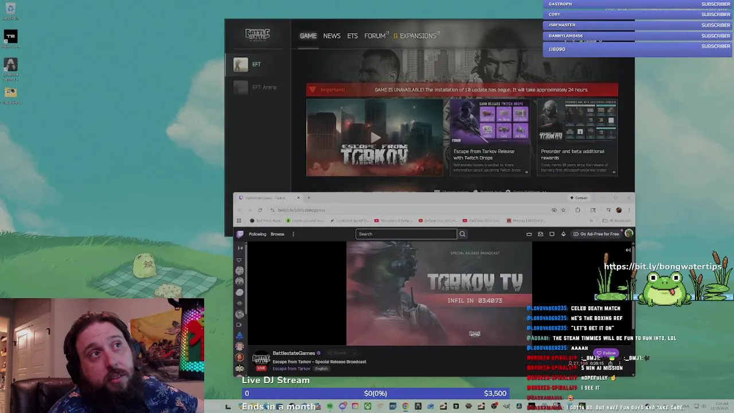Click the Battlestate Games launcher logo
This screenshot has width=734, height=413.
[257, 34]
